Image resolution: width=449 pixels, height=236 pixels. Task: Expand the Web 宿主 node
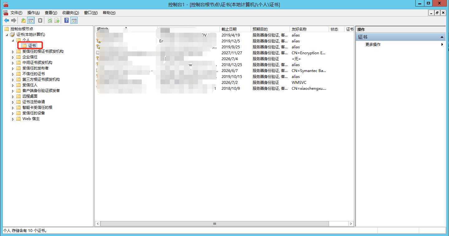pyautogui.click(x=13, y=119)
